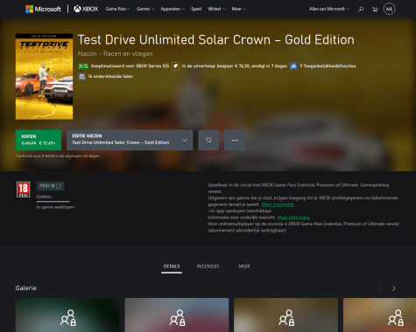Screen dimensions: 416x332
Task: Open the search magnifier icon
Action: (361, 10)
